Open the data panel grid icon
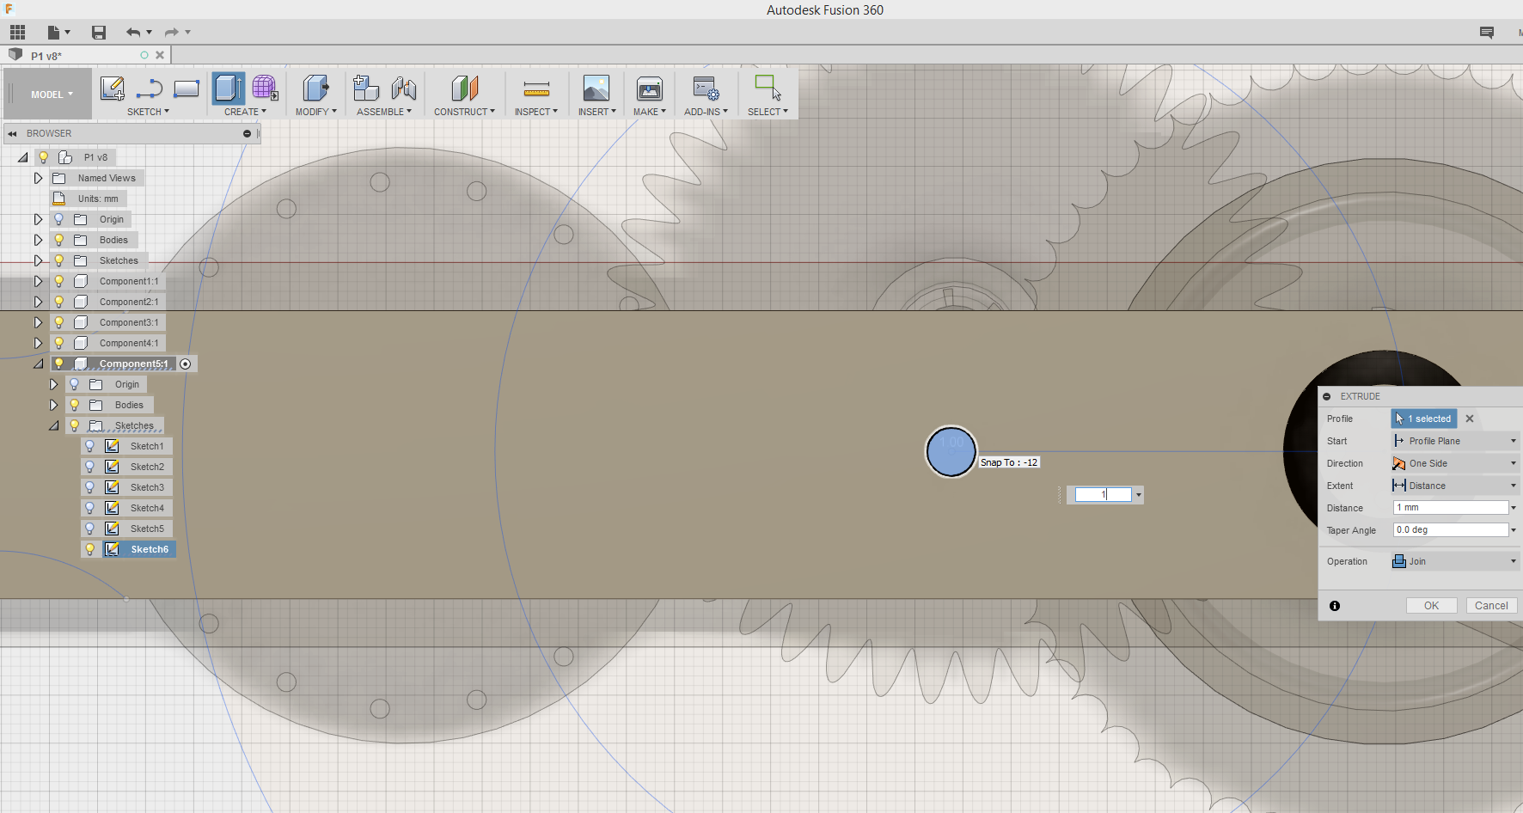Screen dimensions: 1523x813 coord(17,33)
